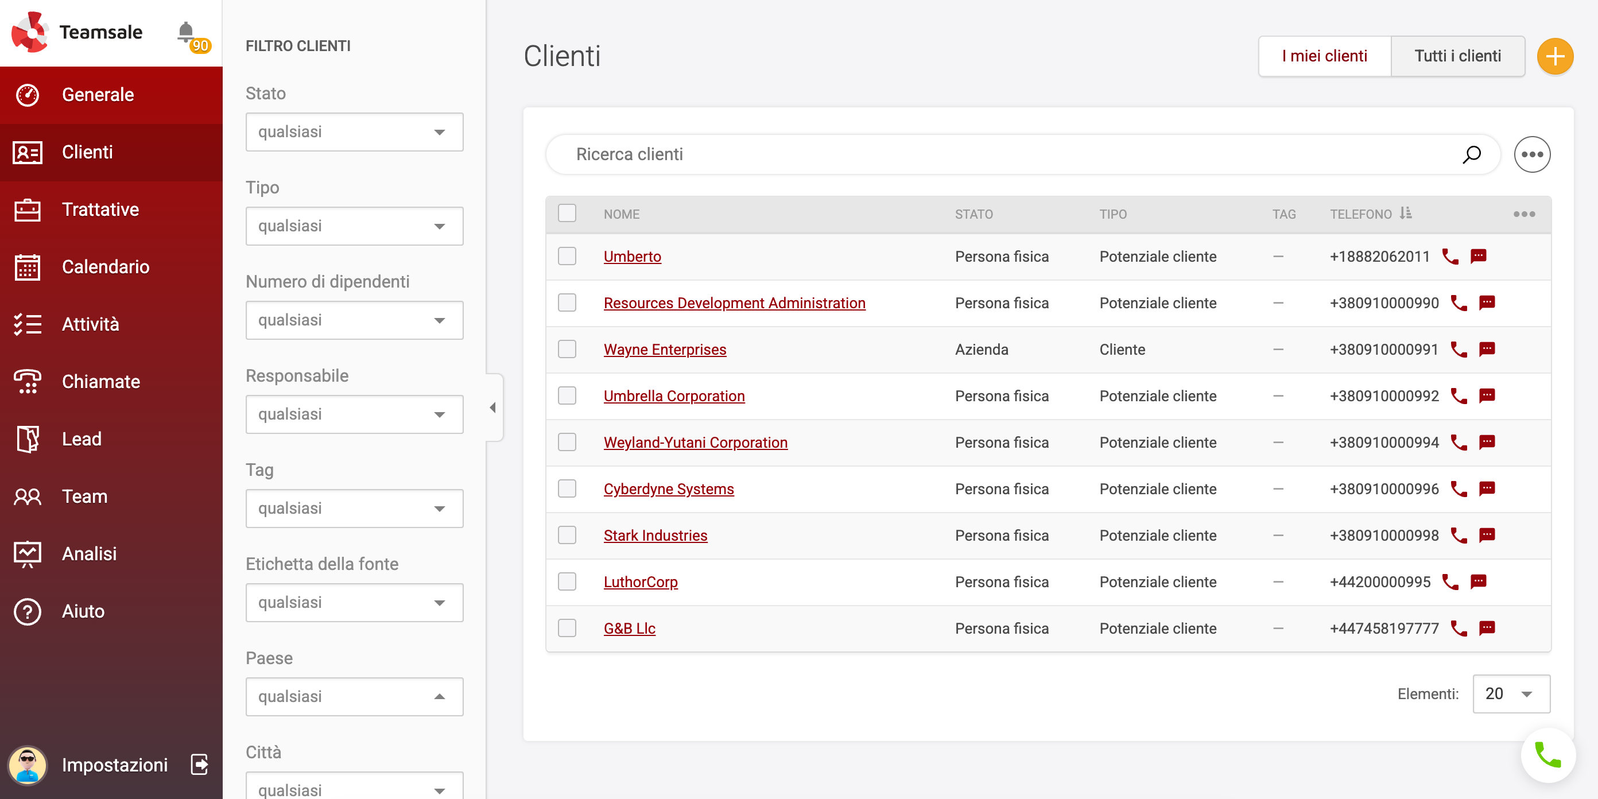The height and width of the screenshot is (799, 1598).
Task: Select the checkbox next to Umberto
Action: [567, 255]
